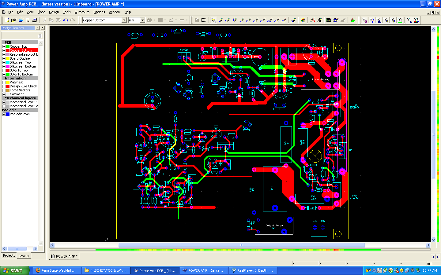Click the Copy toolbar icon

[x=51, y=20]
